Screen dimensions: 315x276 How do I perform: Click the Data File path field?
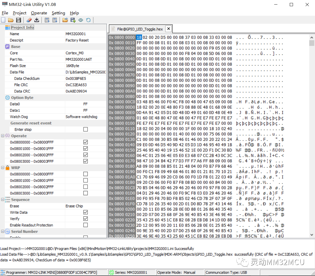(86, 72)
